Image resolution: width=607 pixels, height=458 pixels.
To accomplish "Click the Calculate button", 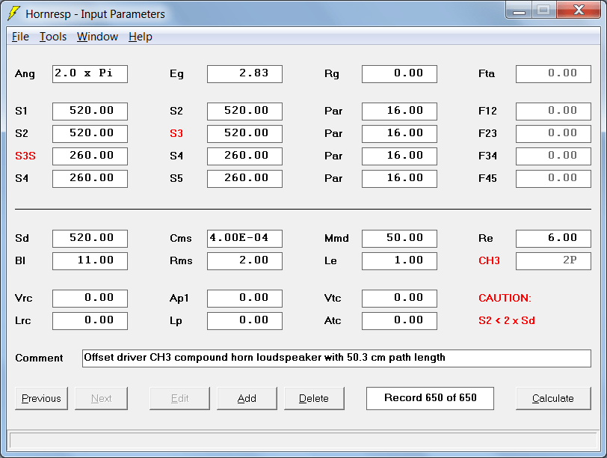I will pos(553,398).
